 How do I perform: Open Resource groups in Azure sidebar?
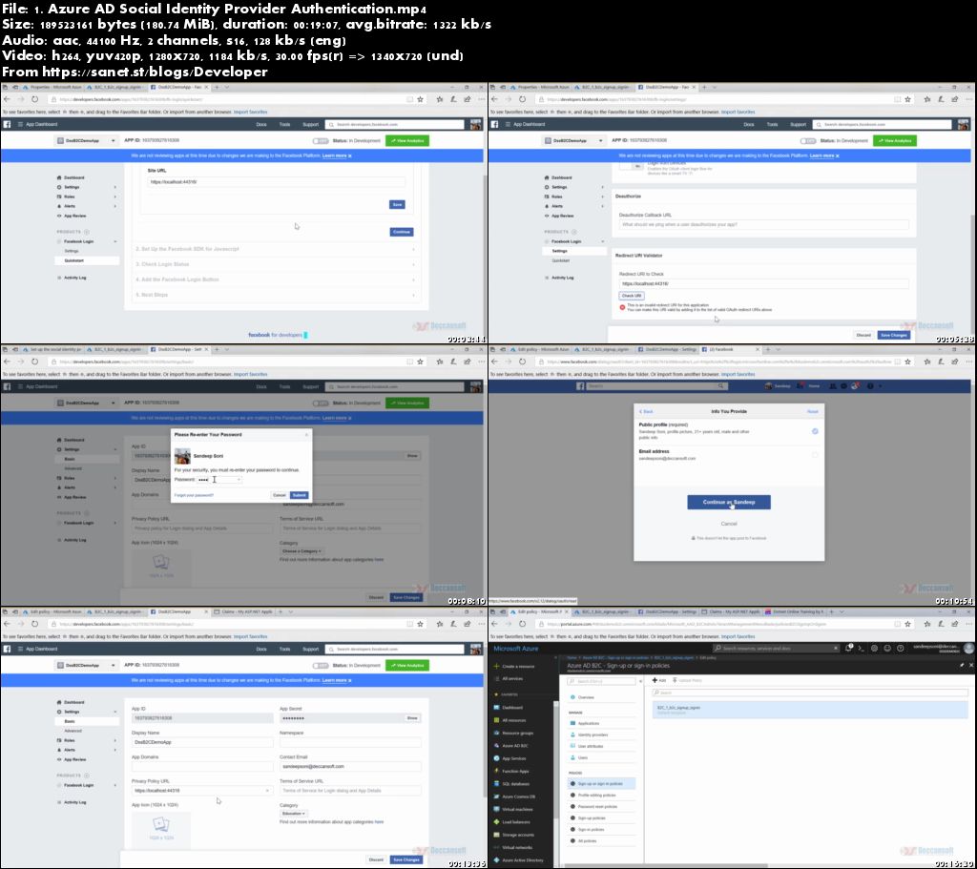513,733
